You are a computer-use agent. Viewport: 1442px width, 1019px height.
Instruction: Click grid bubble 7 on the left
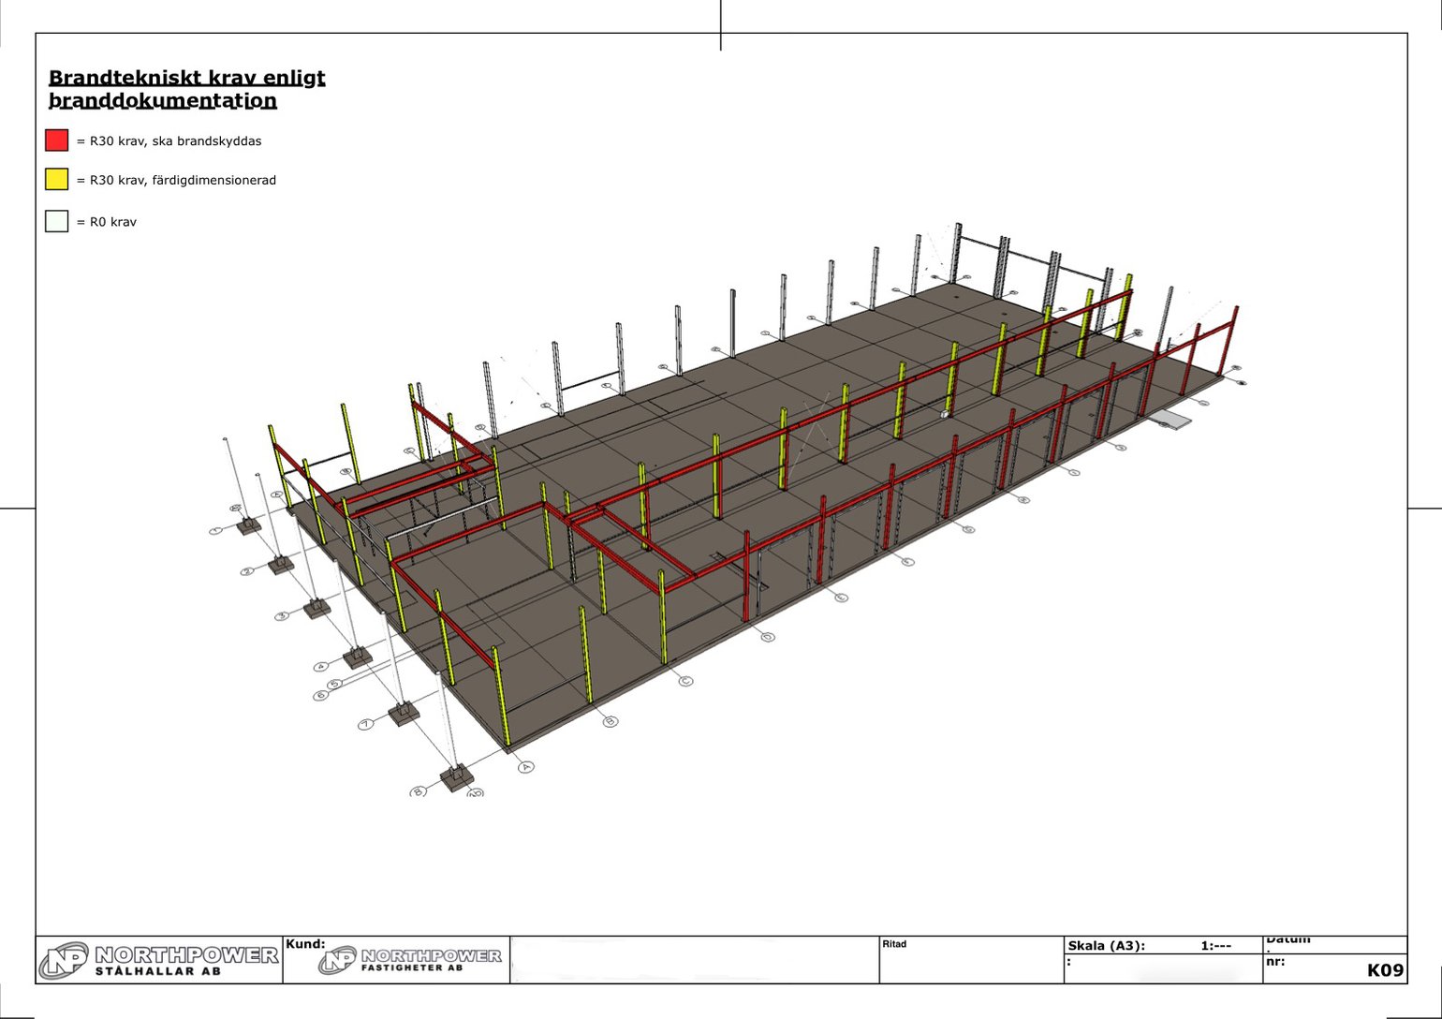pos(366,725)
